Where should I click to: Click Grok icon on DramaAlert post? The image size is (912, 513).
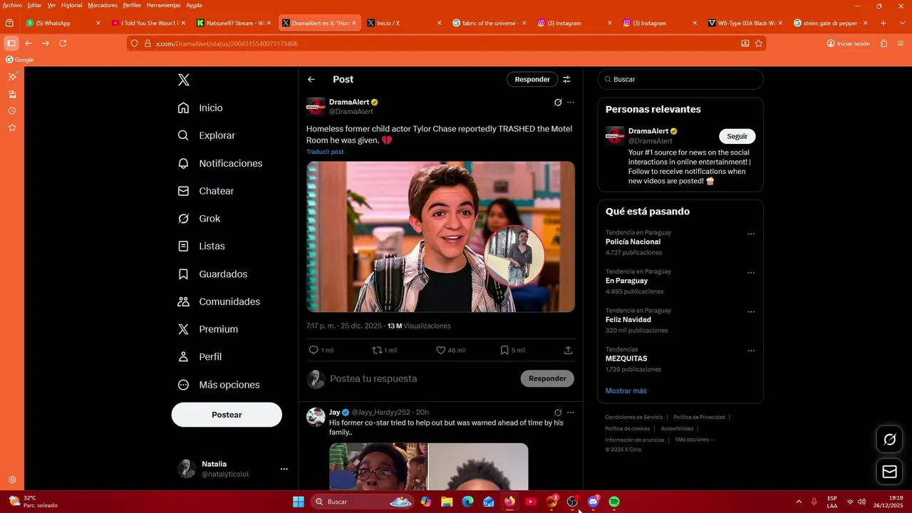click(x=558, y=103)
